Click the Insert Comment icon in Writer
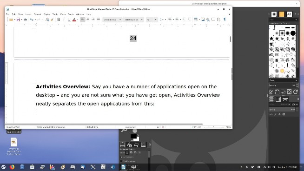304x171 pixels. [x=213, y=20]
